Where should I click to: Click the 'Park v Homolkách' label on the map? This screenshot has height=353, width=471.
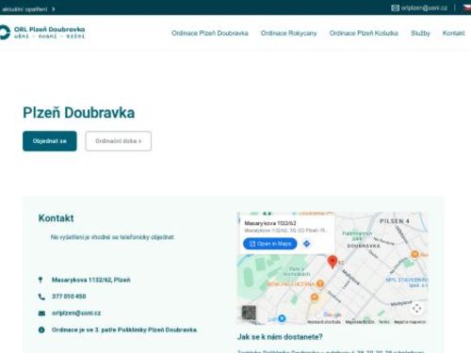pyautogui.click(x=297, y=271)
